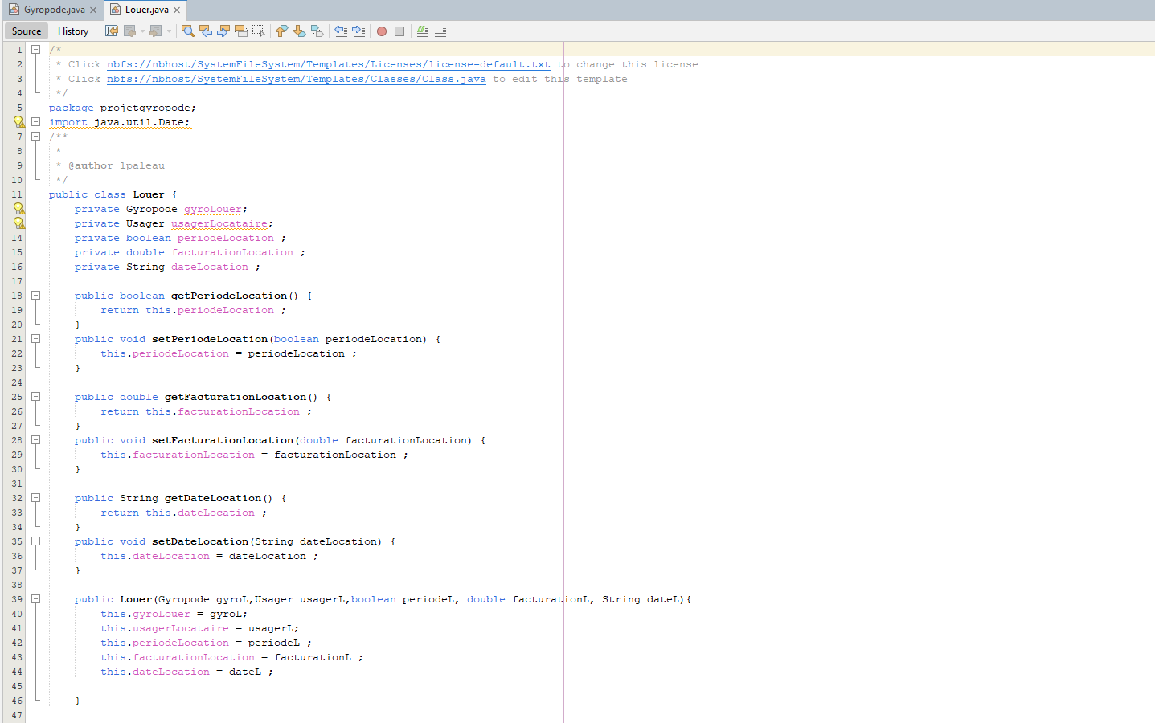This screenshot has height=723, width=1155.
Task: Switch to History view
Action: [73, 31]
